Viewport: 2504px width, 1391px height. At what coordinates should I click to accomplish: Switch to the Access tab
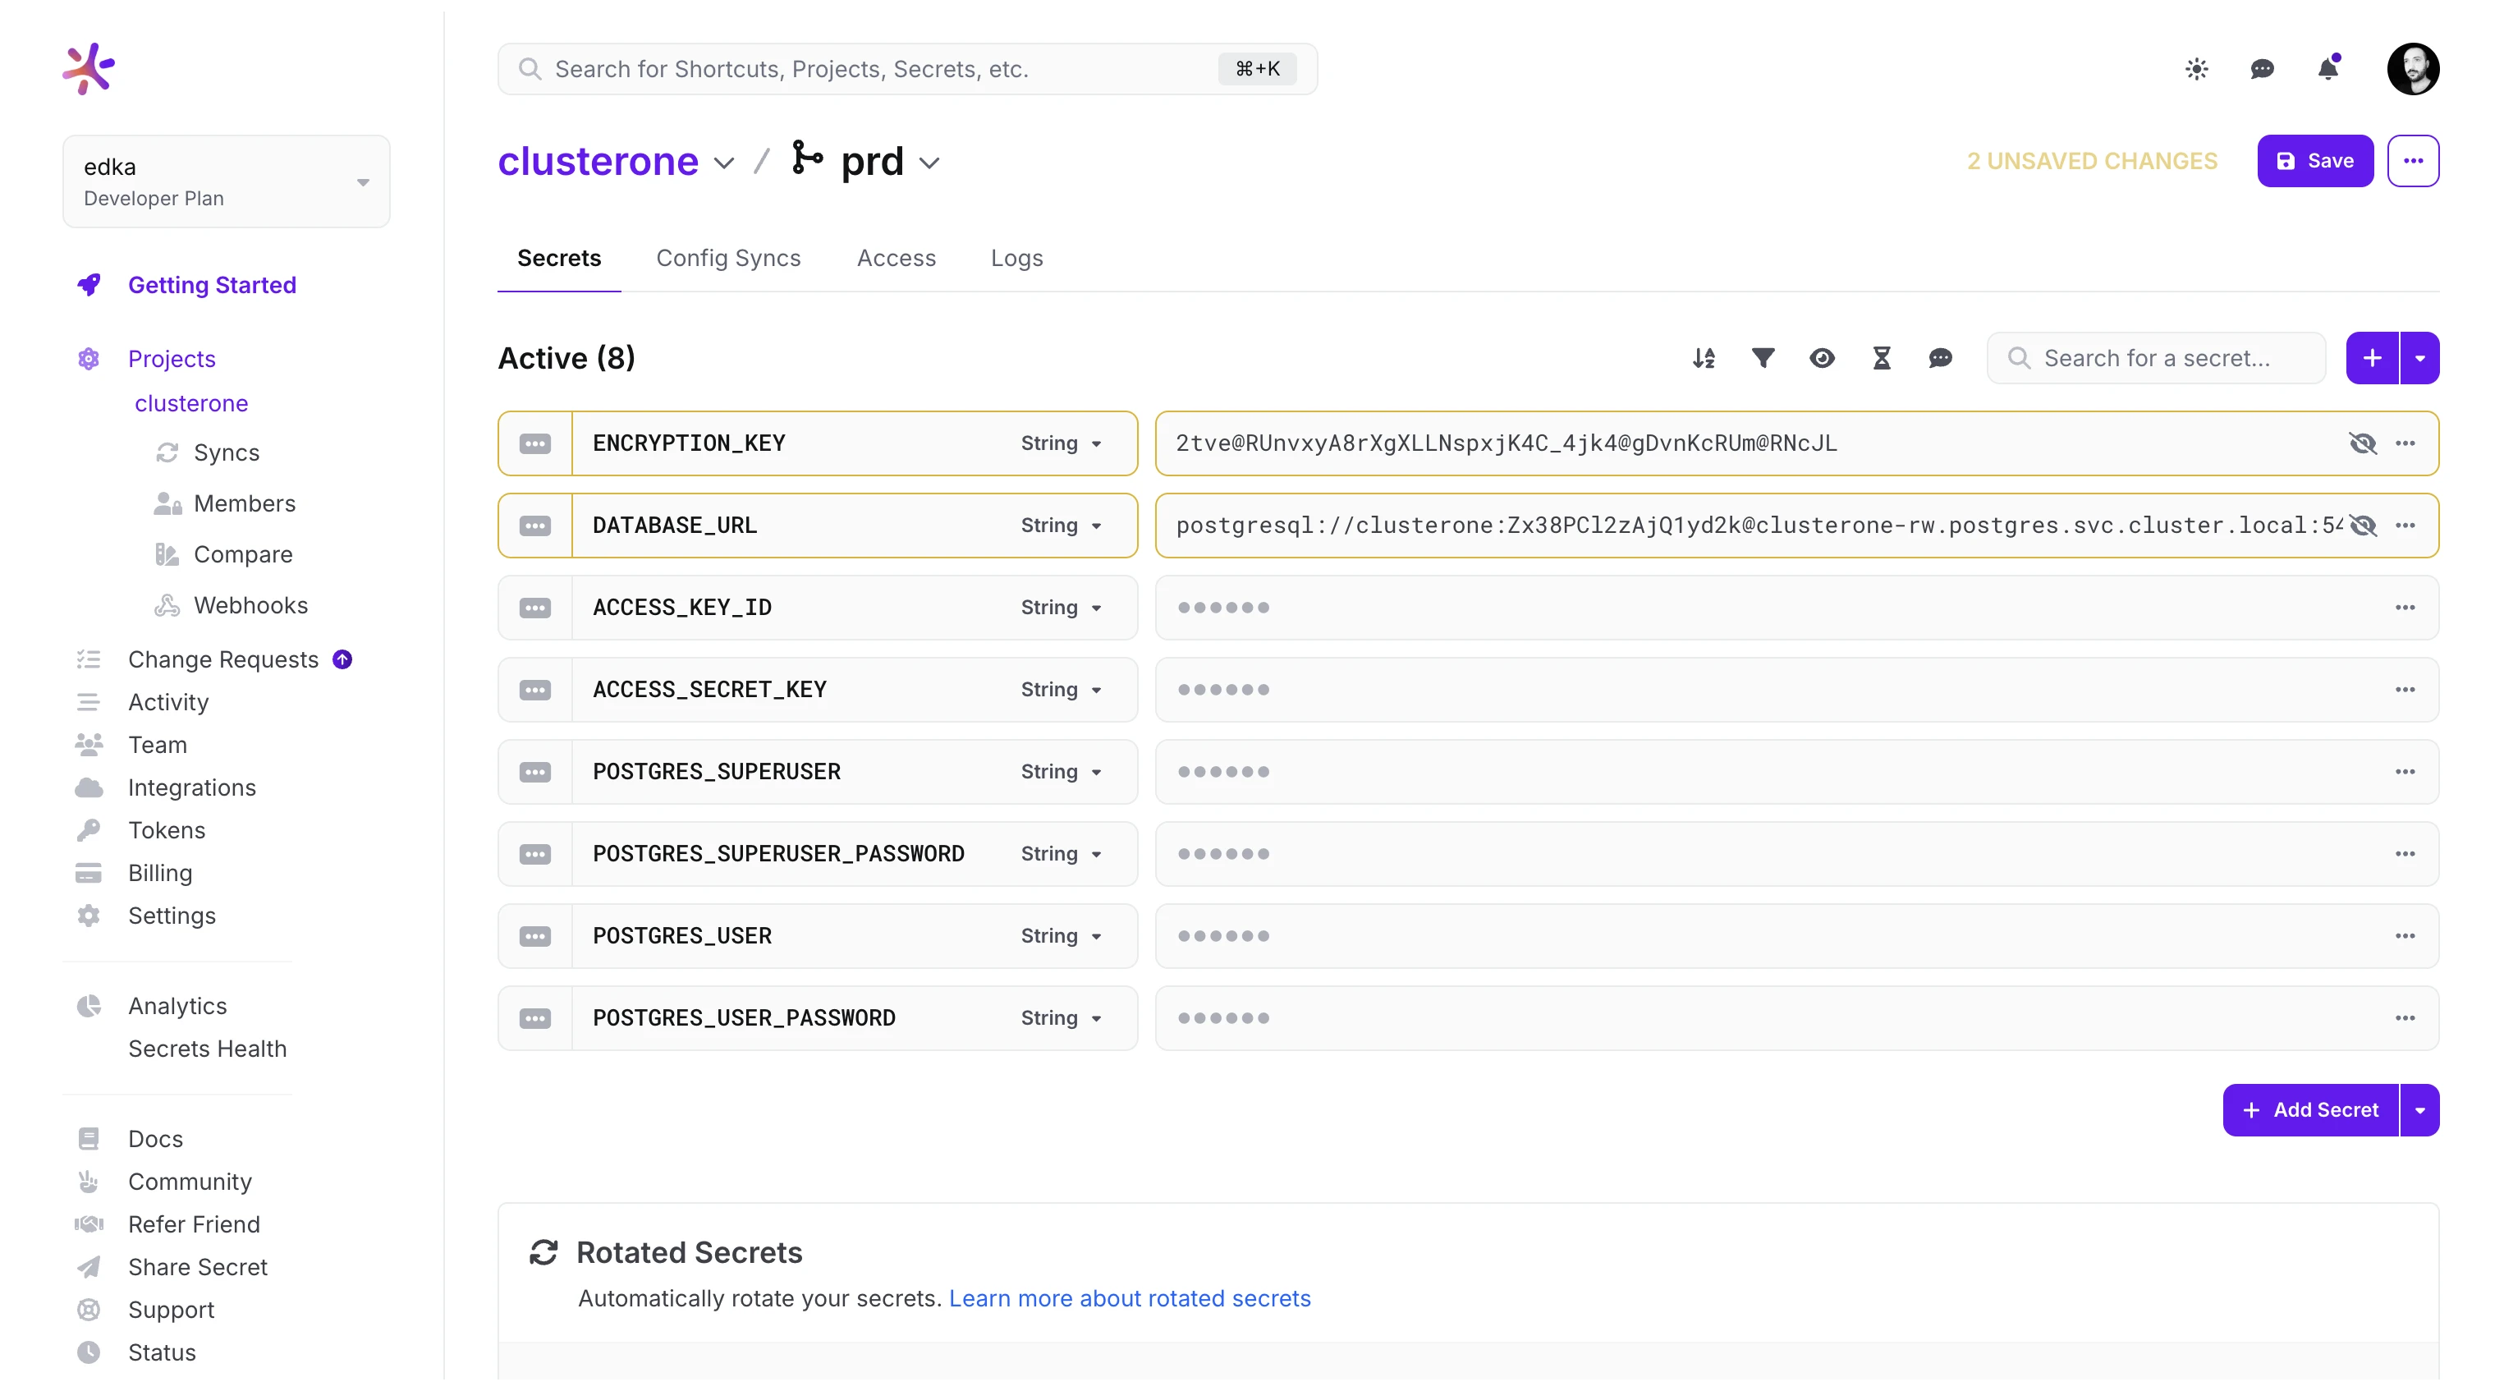click(x=895, y=258)
